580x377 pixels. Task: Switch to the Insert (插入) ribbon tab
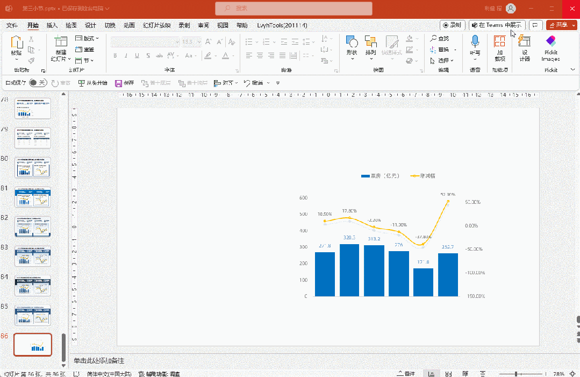[x=52, y=25]
